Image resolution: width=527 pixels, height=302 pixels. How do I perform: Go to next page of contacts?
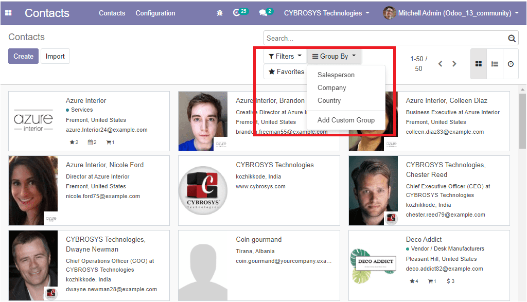click(454, 64)
